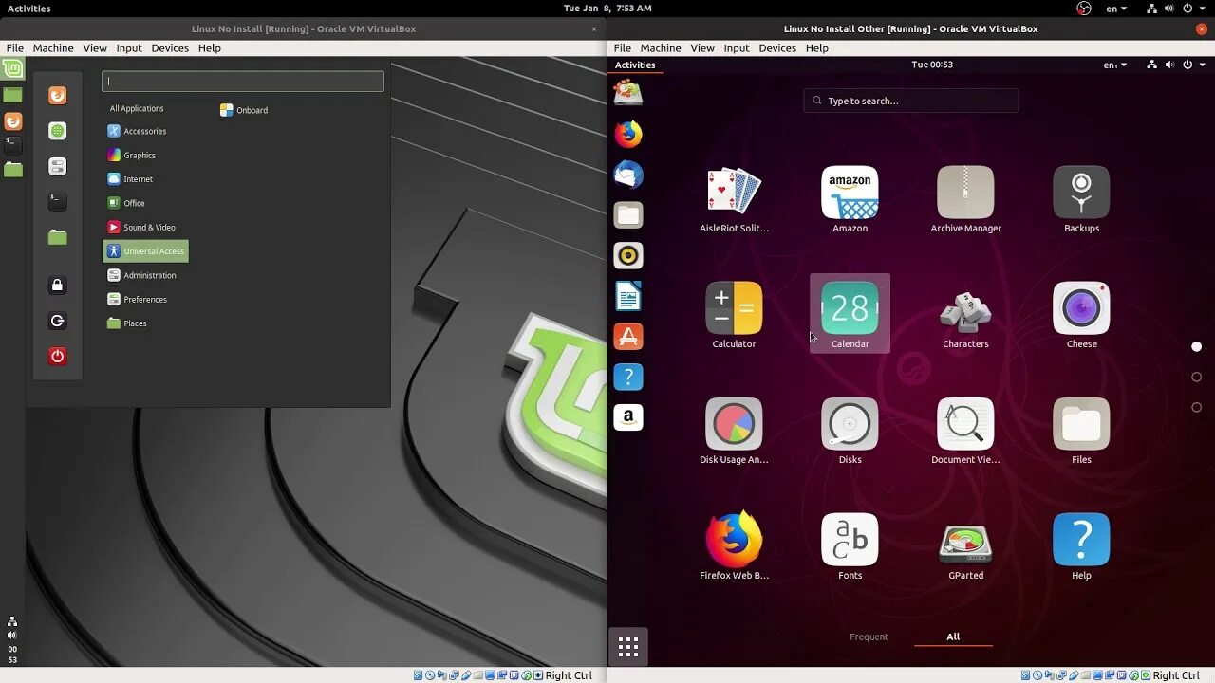This screenshot has height=683, width=1215.
Task: Go to the second app grid page dot
Action: click(1196, 377)
